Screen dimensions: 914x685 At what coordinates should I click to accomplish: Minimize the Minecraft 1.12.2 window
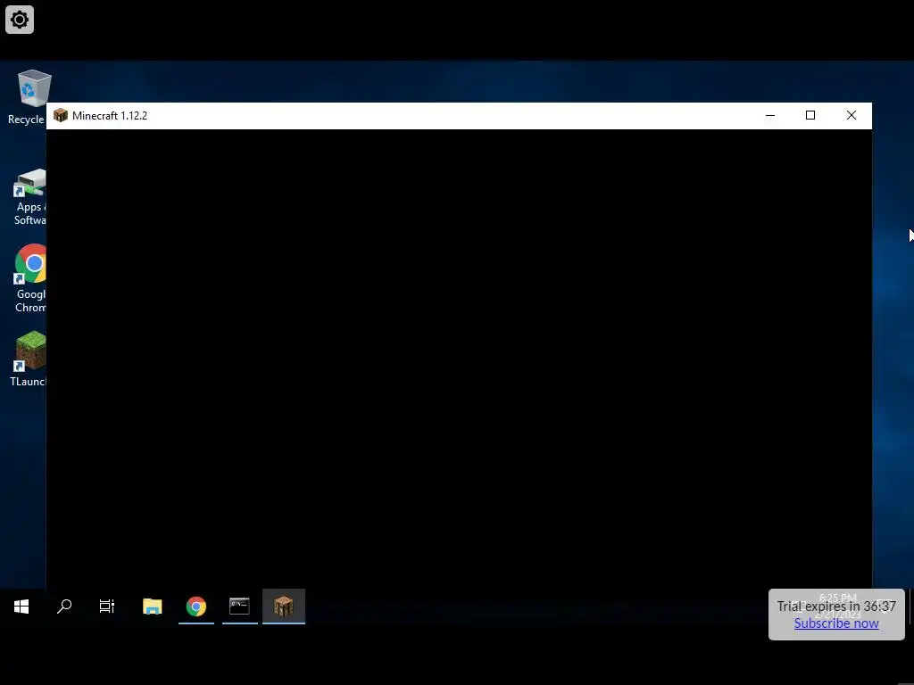[770, 115]
